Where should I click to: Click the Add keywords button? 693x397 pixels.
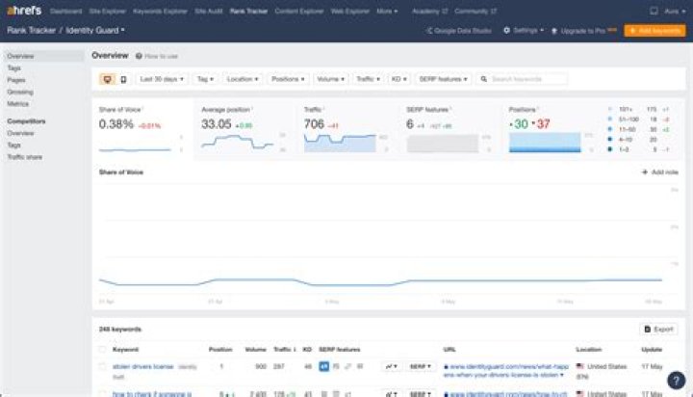point(654,31)
